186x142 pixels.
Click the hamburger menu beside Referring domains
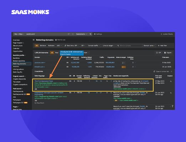(x=33, y=40)
